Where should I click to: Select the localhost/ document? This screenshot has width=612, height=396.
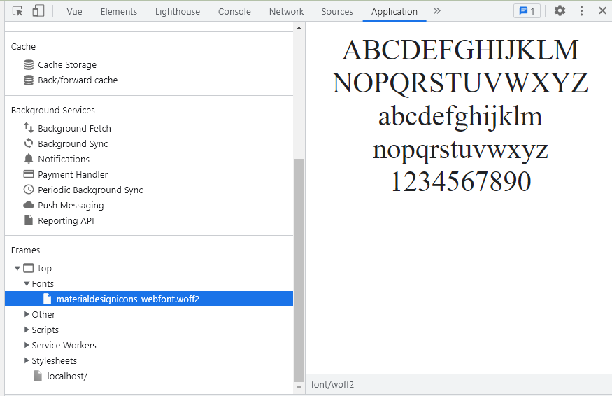[x=67, y=376]
